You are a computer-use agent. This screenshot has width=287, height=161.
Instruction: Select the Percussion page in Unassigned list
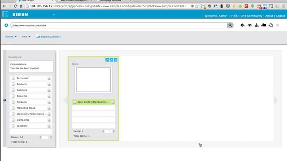click(31, 78)
